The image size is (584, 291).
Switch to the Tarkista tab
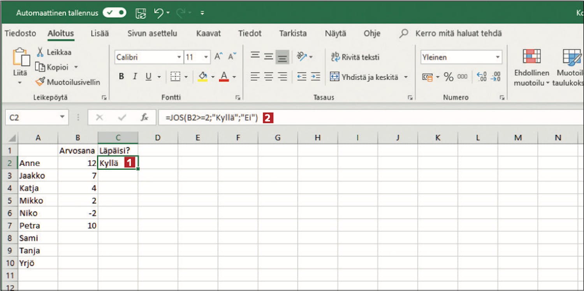(293, 33)
